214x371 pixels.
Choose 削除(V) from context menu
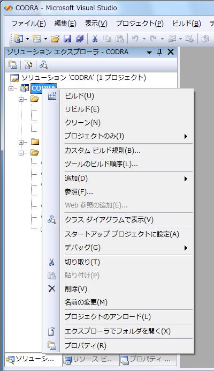tap(118, 288)
